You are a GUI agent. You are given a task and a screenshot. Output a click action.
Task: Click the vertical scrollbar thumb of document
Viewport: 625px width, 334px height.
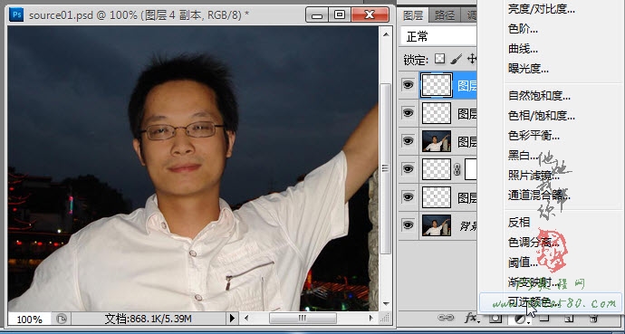click(x=386, y=168)
